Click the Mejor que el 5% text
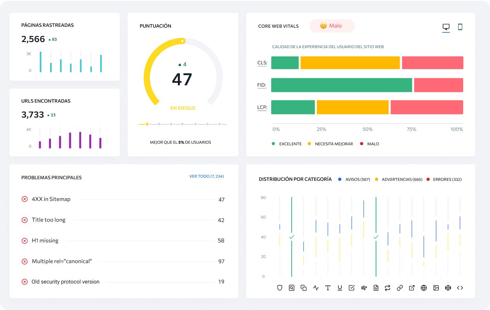490x310 pixels. tap(180, 142)
